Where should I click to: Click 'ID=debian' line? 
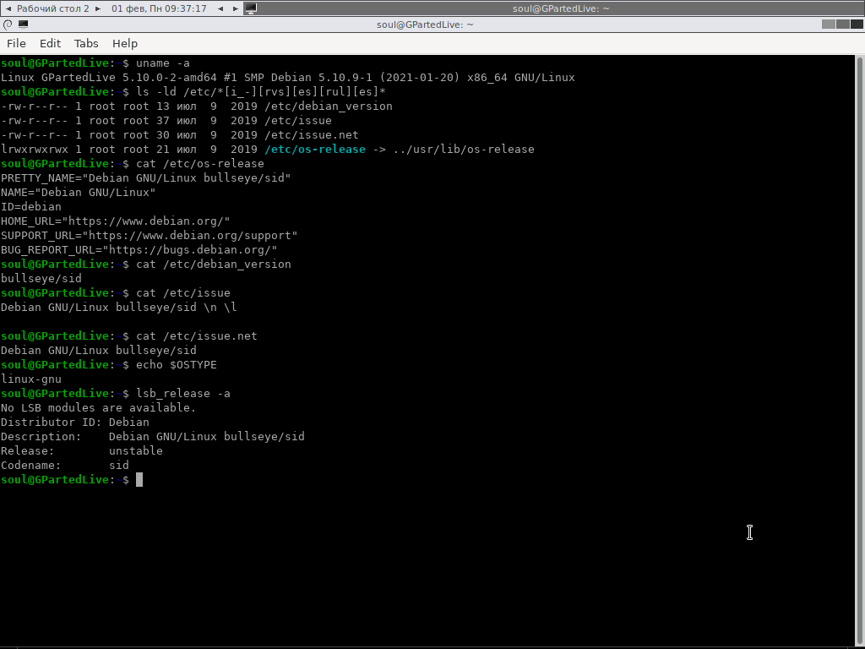[x=31, y=206]
